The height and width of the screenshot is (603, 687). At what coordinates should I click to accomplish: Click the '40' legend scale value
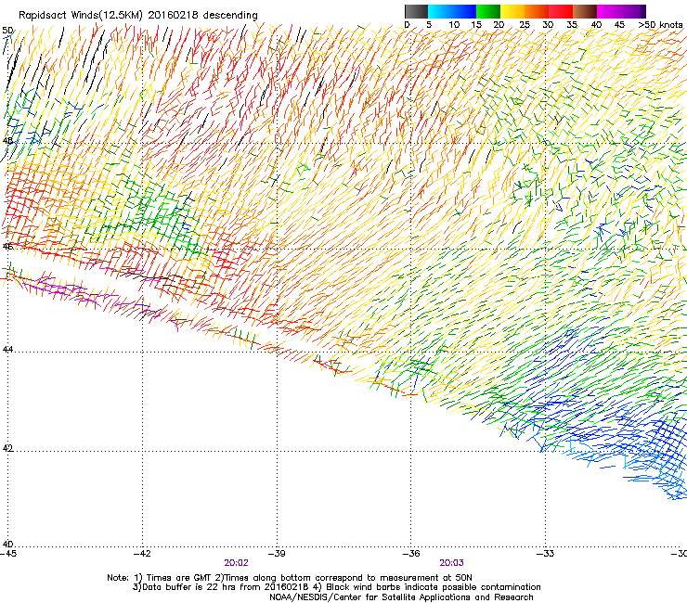click(x=596, y=24)
